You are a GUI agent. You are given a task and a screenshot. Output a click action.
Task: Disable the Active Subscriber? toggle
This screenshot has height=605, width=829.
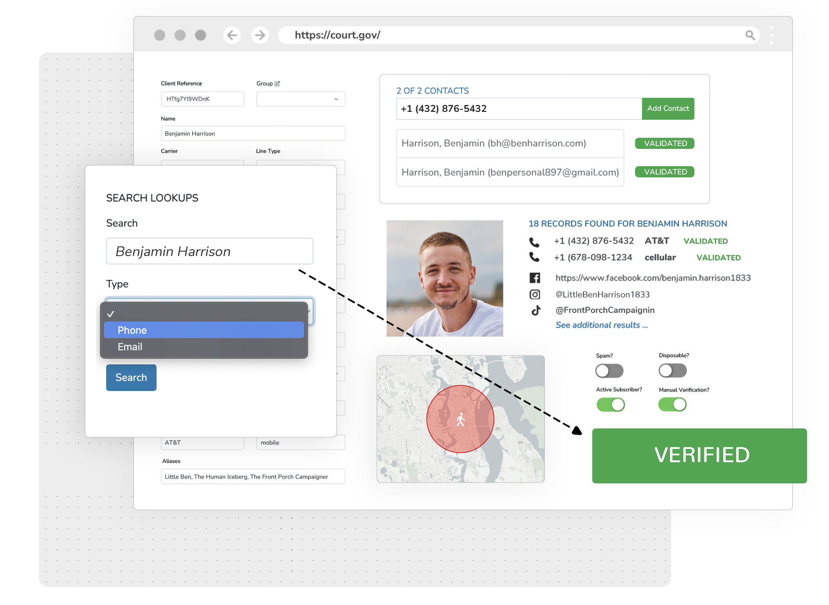(610, 404)
